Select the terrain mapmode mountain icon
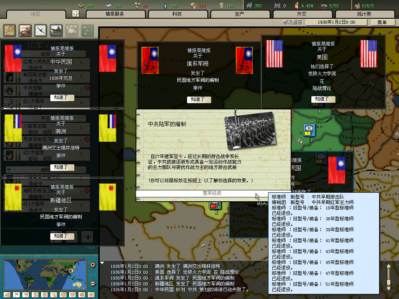 click(7, 295)
